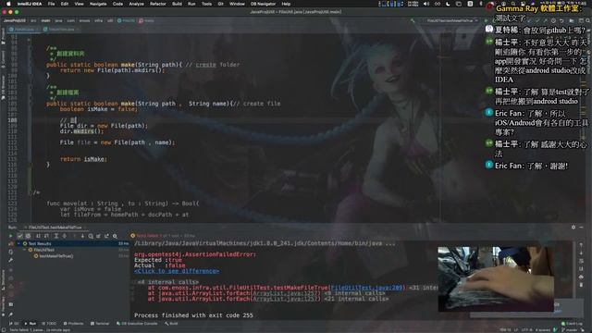Open the Run tool window tab

click(31, 324)
